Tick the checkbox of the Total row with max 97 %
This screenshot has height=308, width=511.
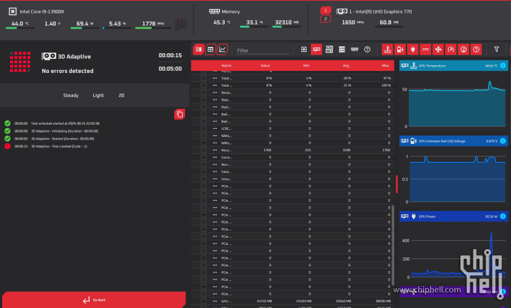click(204, 78)
